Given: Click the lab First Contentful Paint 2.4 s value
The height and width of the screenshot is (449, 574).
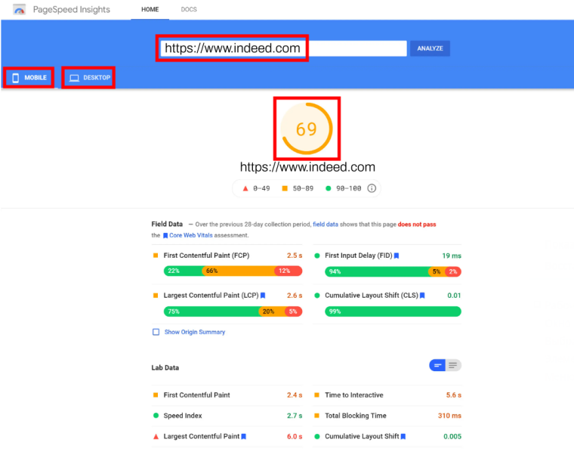Looking at the screenshot, I should pyautogui.click(x=295, y=395).
